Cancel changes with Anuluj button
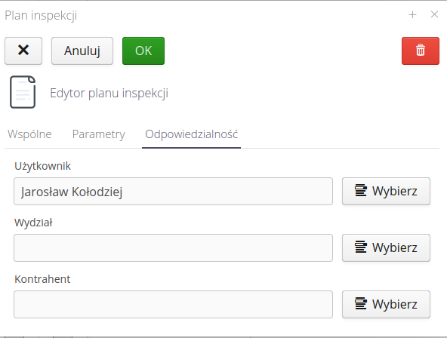447x338 pixels. click(x=82, y=51)
